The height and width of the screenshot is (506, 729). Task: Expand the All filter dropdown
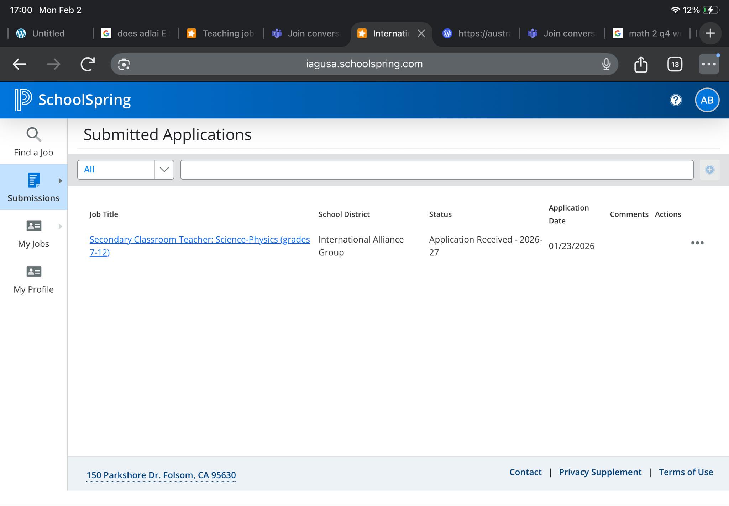tap(126, 170)
